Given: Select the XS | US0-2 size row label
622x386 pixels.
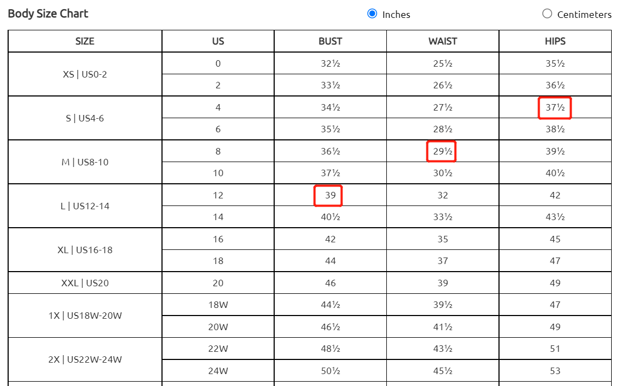Looking at the screenshot, I should (85, 74).
